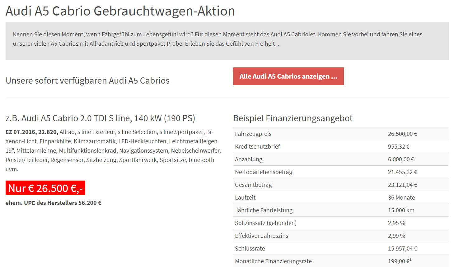The height and width of the screenshot is (267, 454).
Task: Click the bold 'EZ 07.2016, 22.820,' text
Action: 32,132
